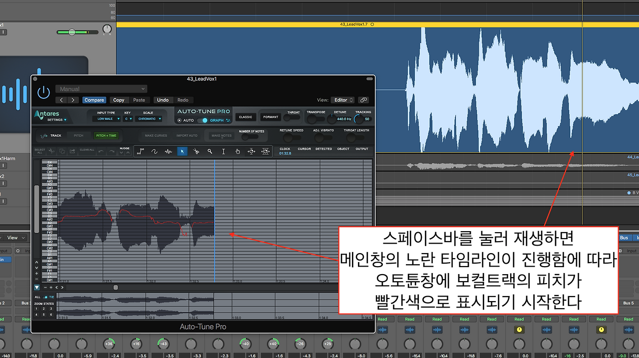Click the paste edit icon
The image size is (639, 358).
pos(72,151)
